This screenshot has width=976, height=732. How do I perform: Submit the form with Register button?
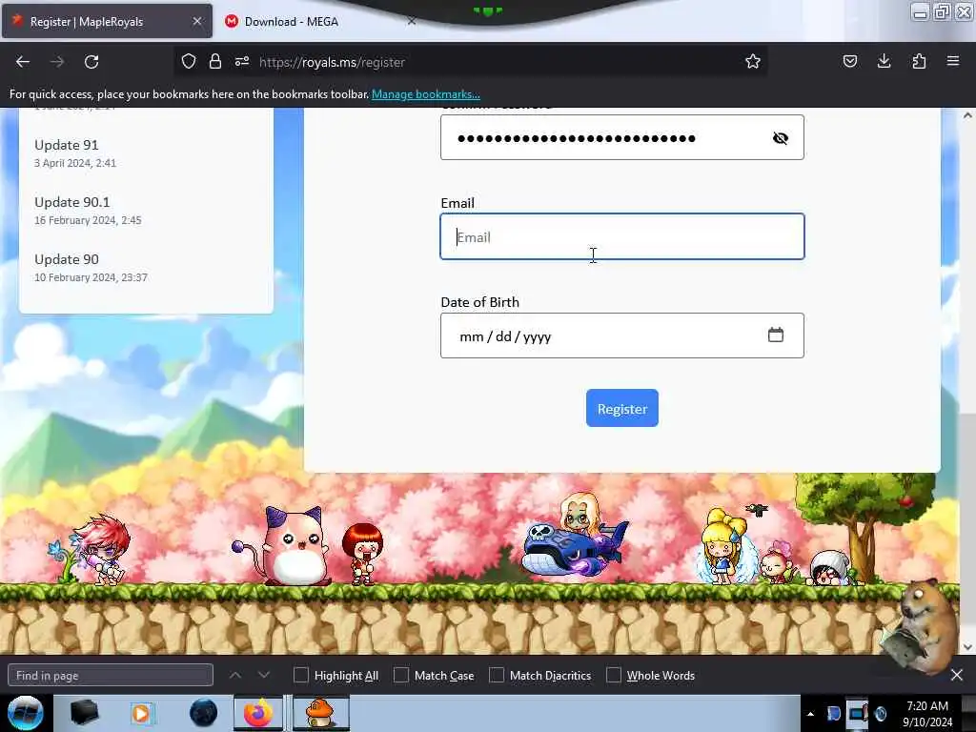pos(621,408)
